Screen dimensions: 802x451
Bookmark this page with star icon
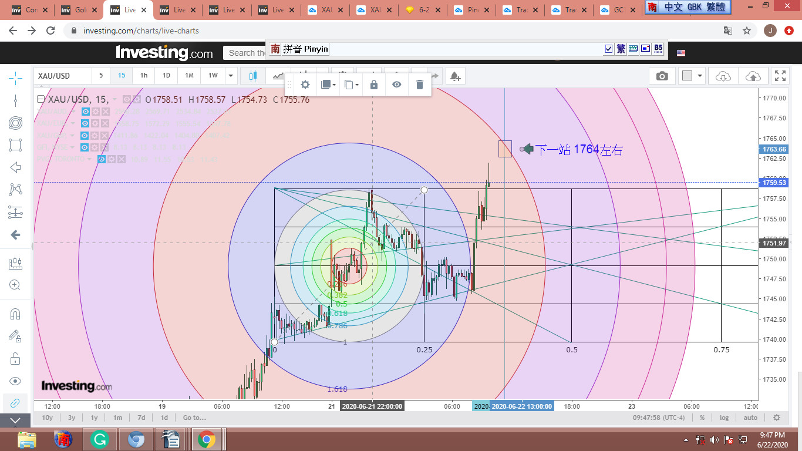747,31
